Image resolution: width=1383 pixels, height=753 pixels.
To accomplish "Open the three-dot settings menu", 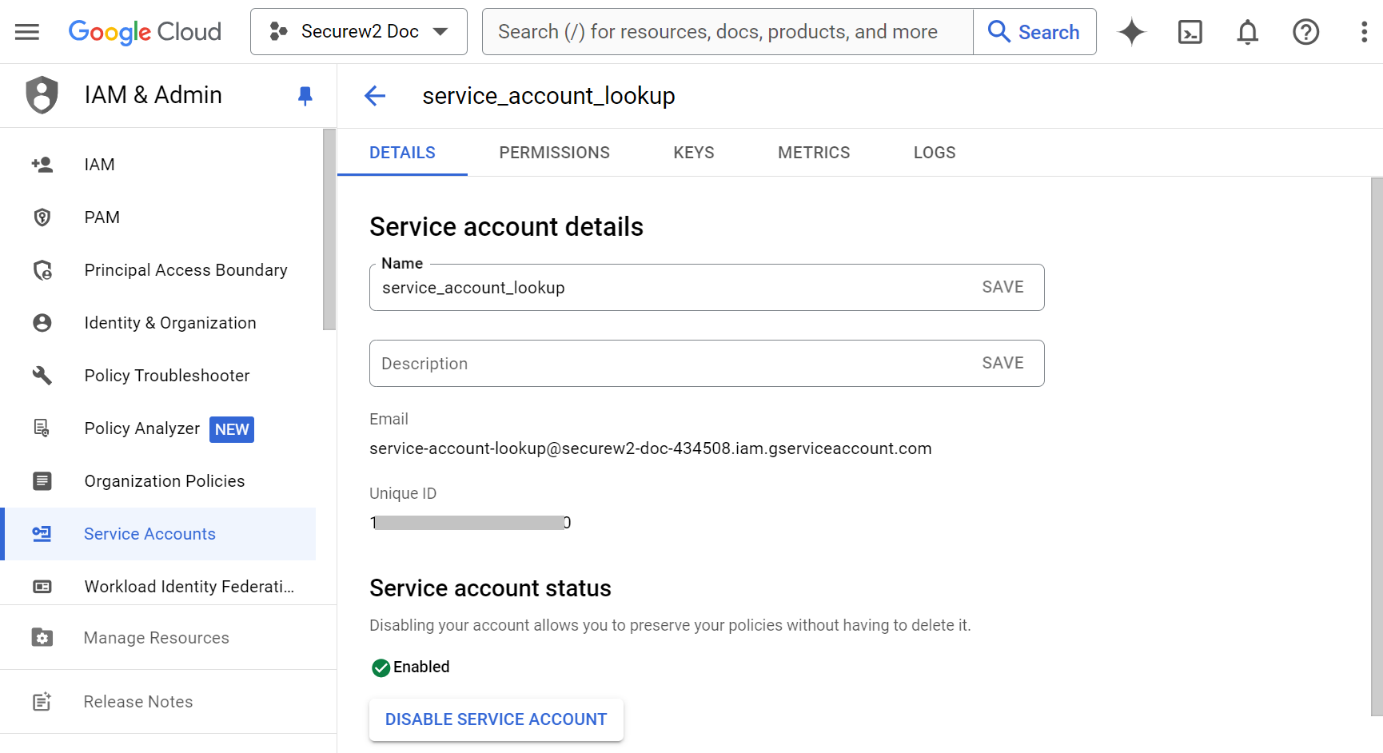I will [x=1364, y=32].
